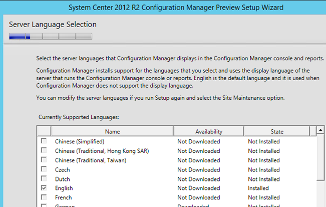
Task: Tick the Dutch language checkbox
Action: point(44,178)
